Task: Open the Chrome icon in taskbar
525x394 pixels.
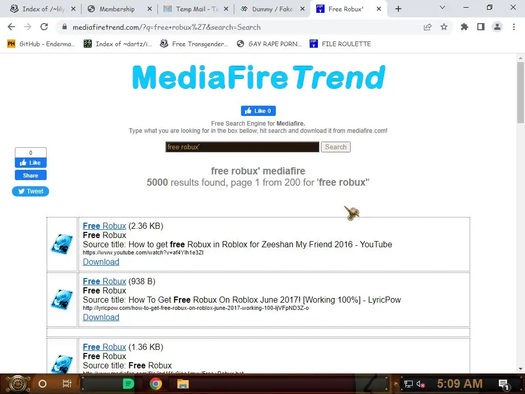Action: [155, 384]
